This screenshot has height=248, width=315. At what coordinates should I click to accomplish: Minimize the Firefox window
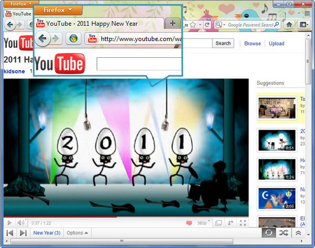point(279,4)
